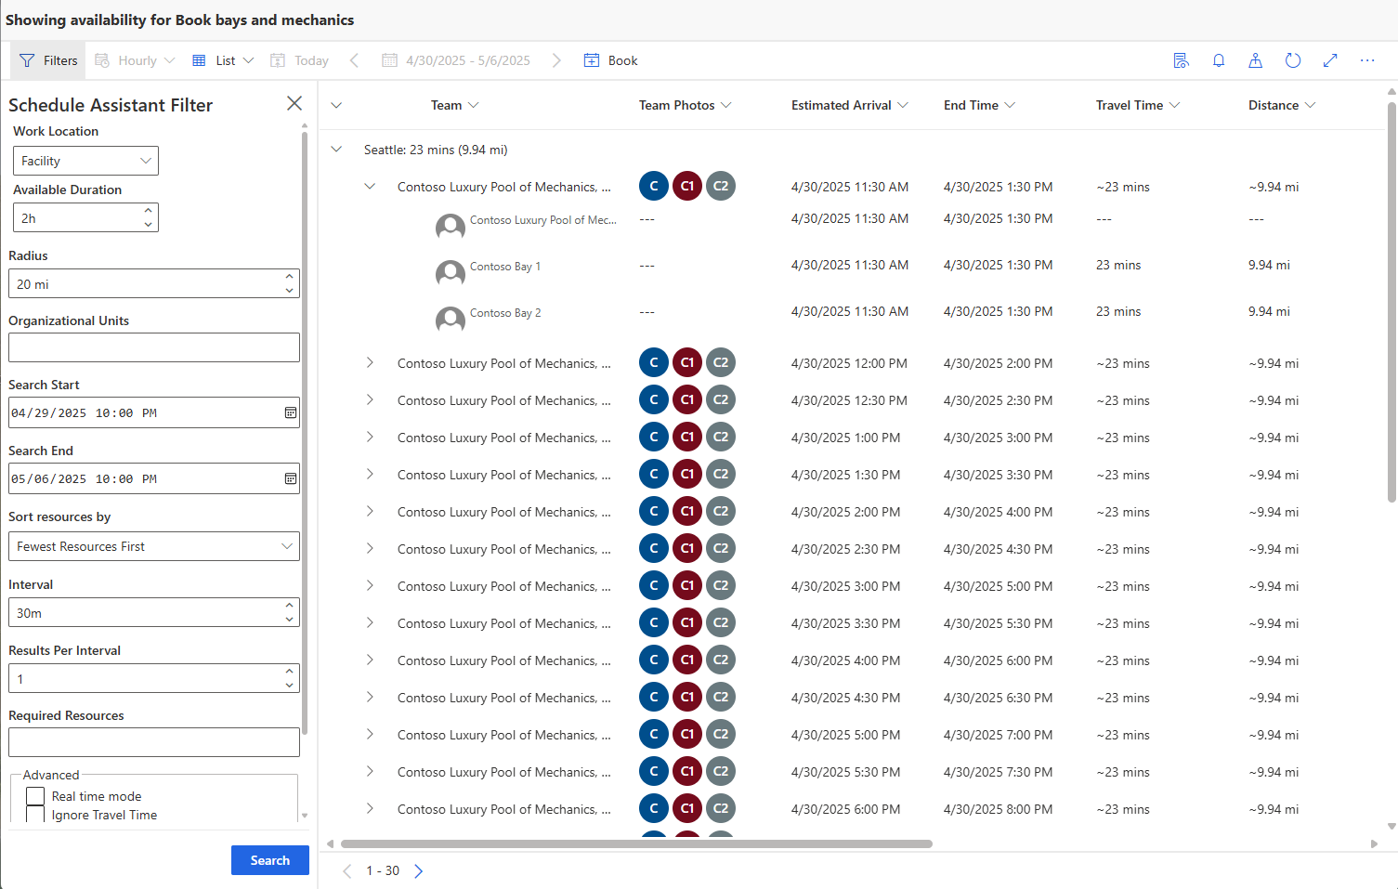Go to next date range arrow
The width and height of the screenshot is (1398, 889).
coord(555,60)
